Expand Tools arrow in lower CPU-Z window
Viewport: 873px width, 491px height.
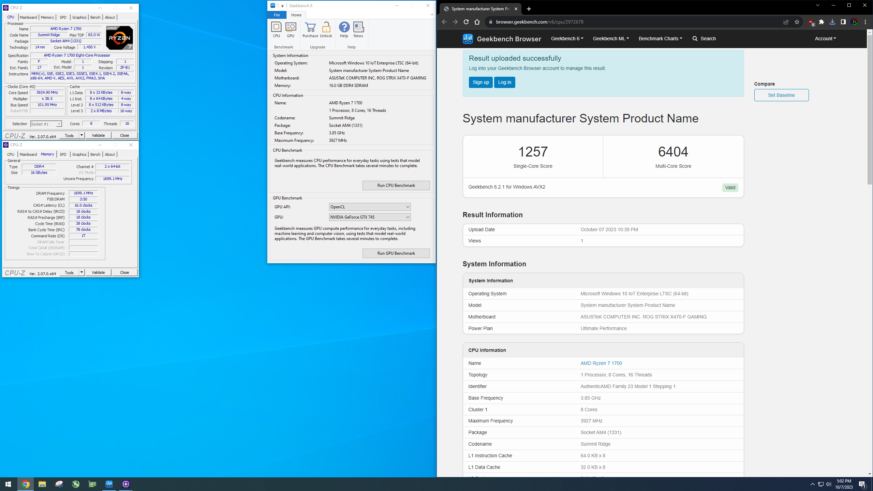82,272
